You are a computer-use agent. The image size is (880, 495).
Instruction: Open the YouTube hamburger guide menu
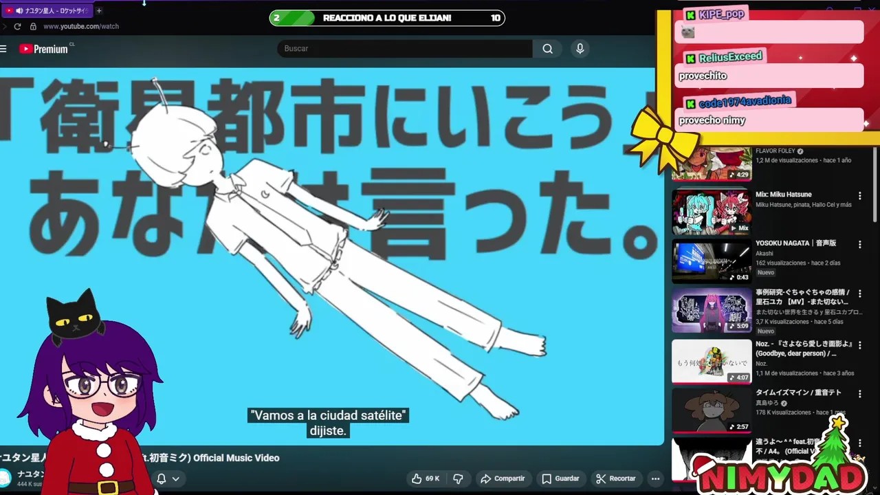(x=3, y=49)
